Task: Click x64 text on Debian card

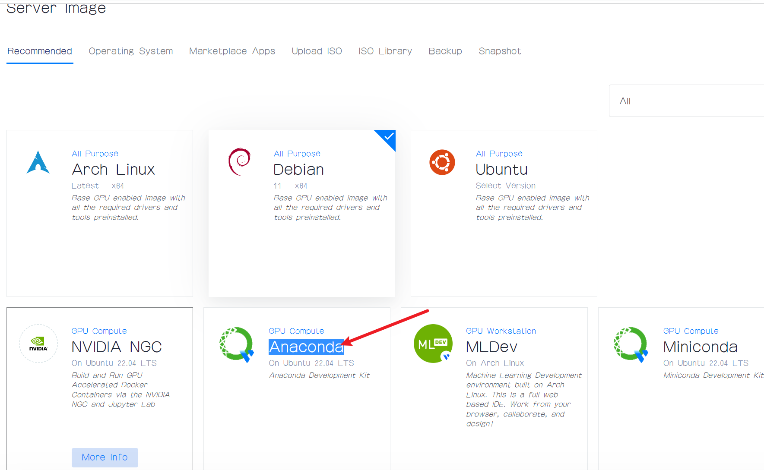Action: click(301, 186)
